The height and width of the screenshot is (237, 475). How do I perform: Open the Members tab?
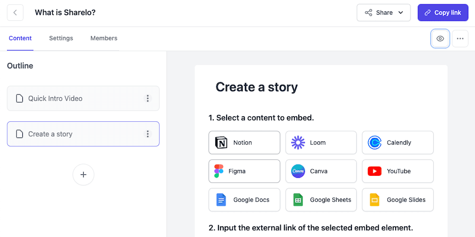tap(104, 38)
